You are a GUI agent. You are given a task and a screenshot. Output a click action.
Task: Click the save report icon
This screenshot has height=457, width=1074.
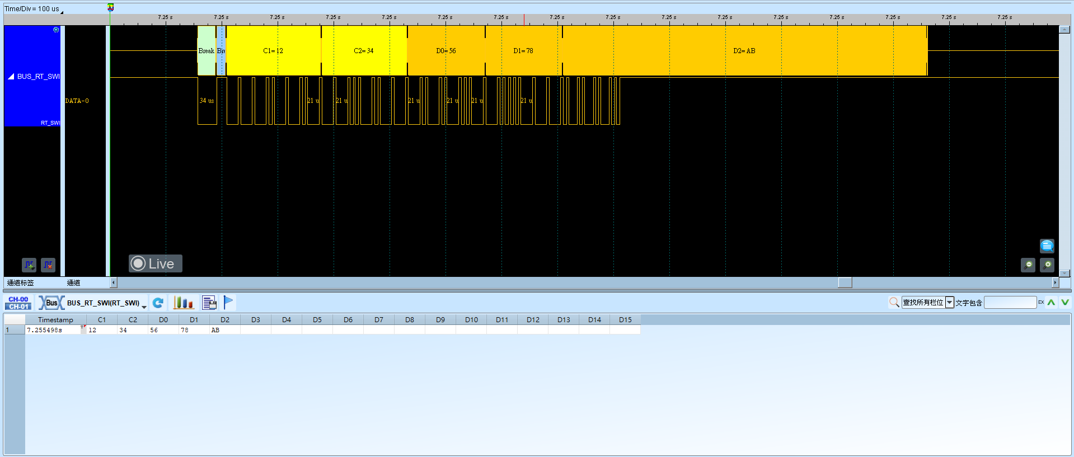(209, 303)
